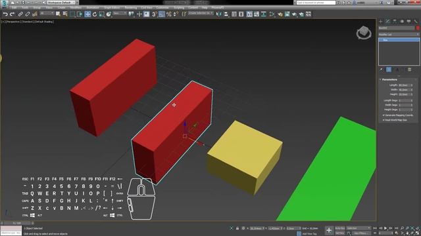
Task: Open the ViewCube home view
Action: [364, 33]
